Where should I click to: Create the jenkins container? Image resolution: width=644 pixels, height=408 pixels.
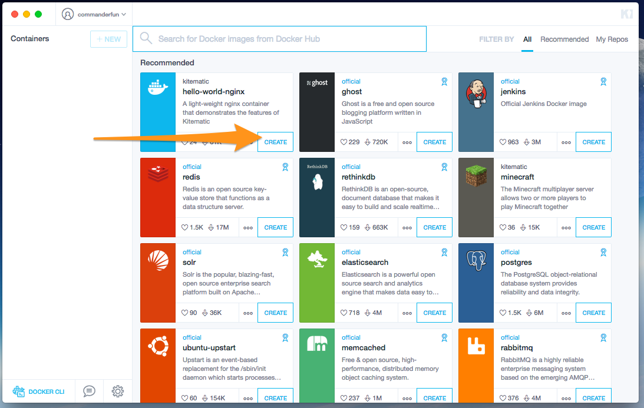click(593, 142)
